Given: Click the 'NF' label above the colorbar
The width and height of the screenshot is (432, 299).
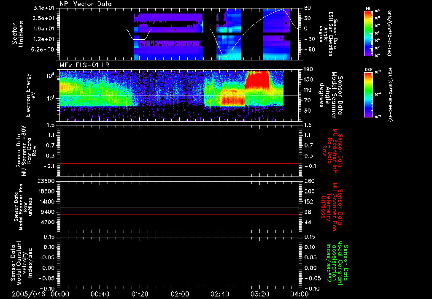Looking at the screenshot, I should point(368,8).
